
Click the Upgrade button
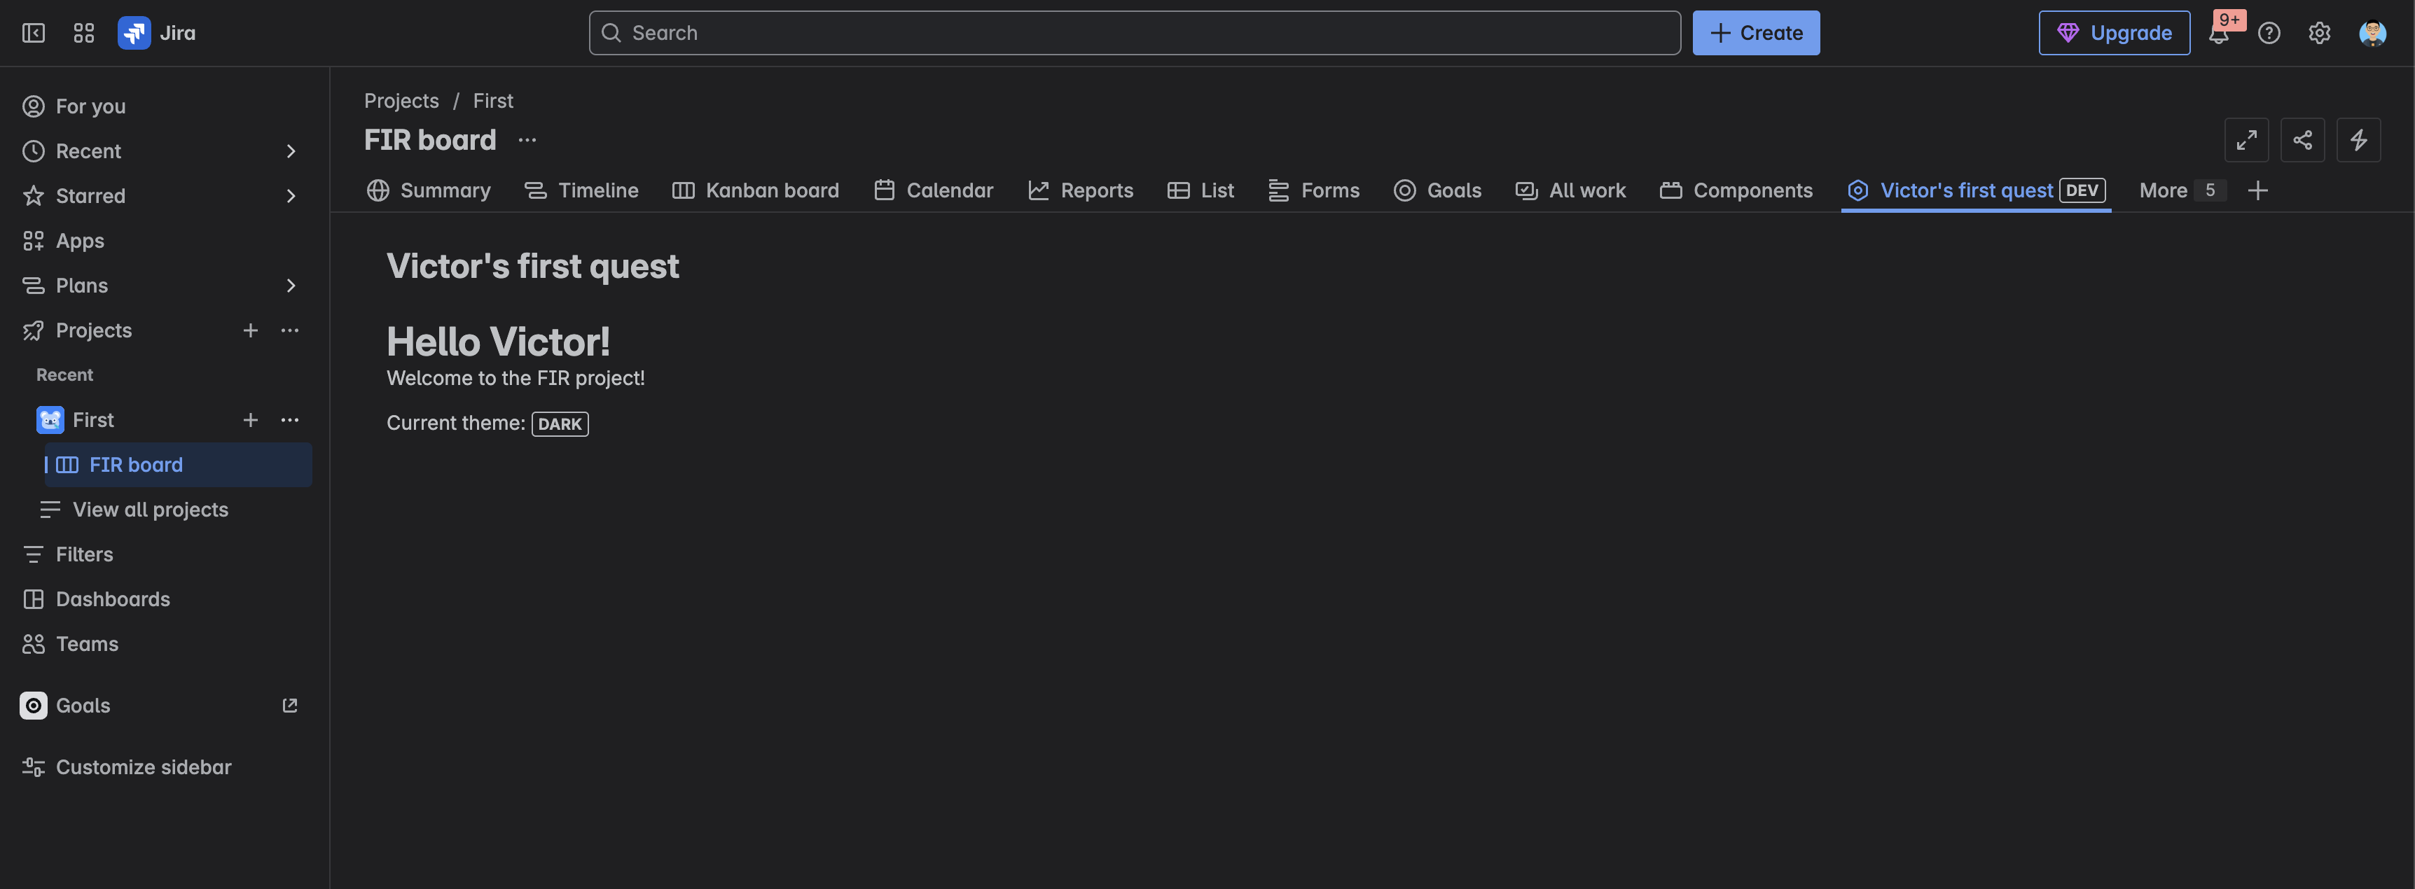(x=2114, y=33)
